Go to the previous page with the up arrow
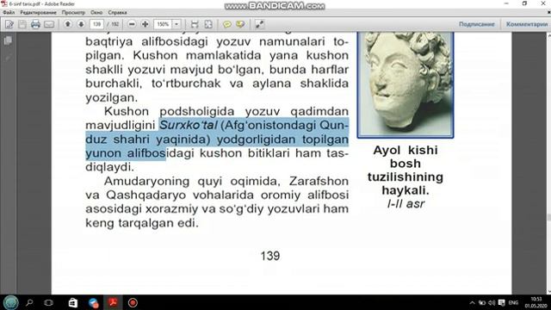The width and height of the screenshot is (551, 310). tap(68, 24)
